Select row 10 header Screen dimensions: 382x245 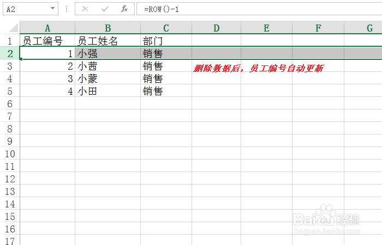(x=10, y=154)
